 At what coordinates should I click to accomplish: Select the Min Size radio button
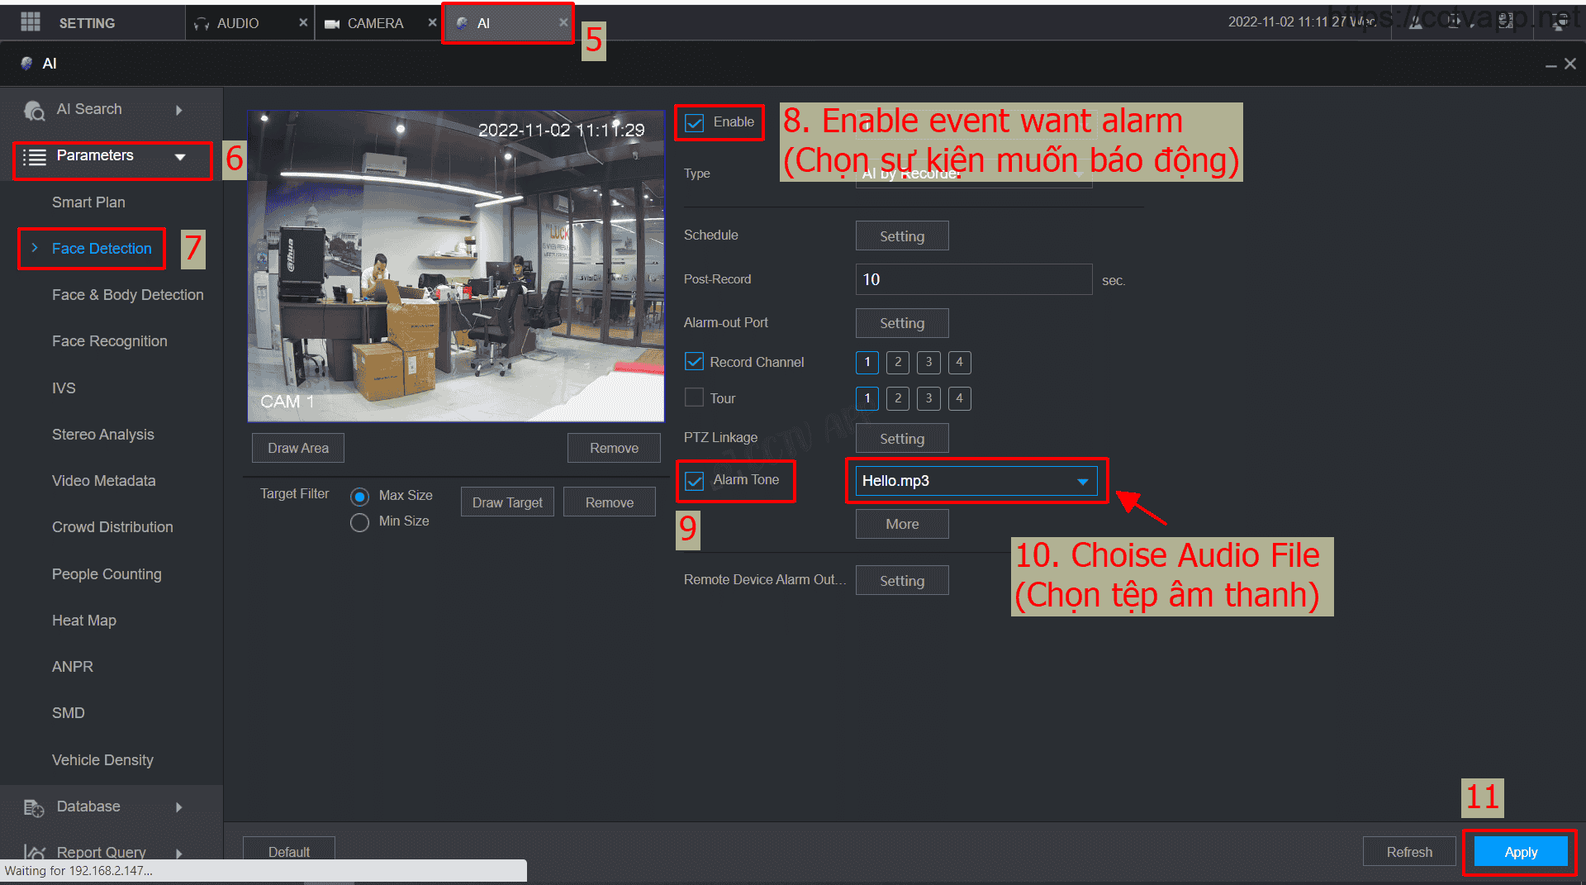click(x=359, y=522)
